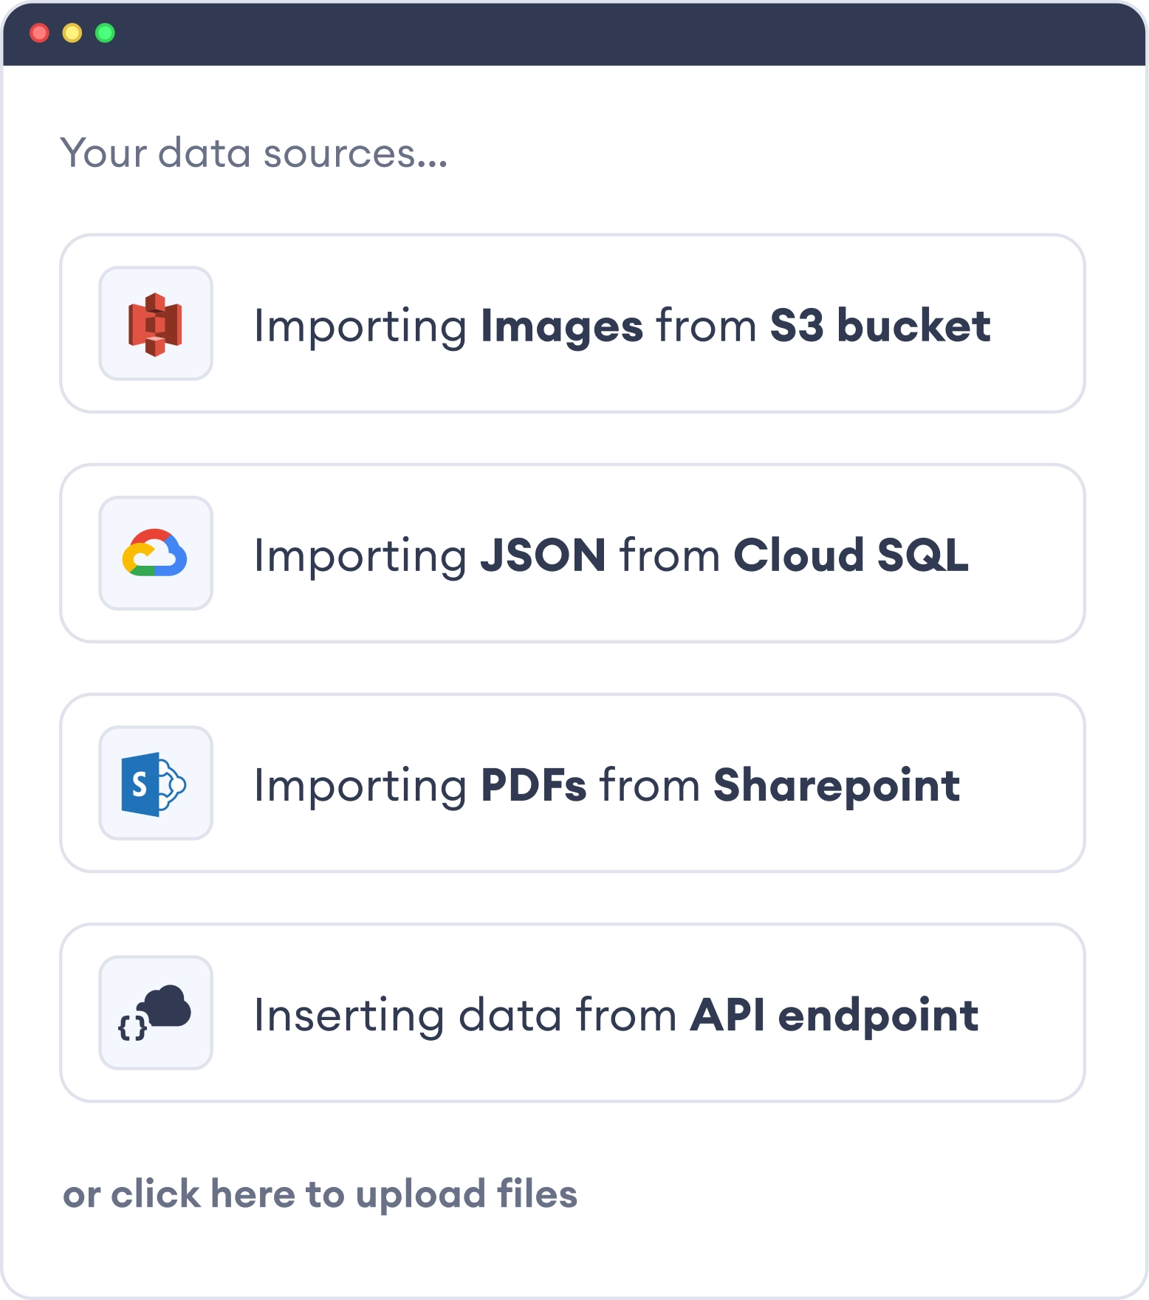
Task: Click the bold 'API endpoint' label
Action: [x=834, y=1015]
